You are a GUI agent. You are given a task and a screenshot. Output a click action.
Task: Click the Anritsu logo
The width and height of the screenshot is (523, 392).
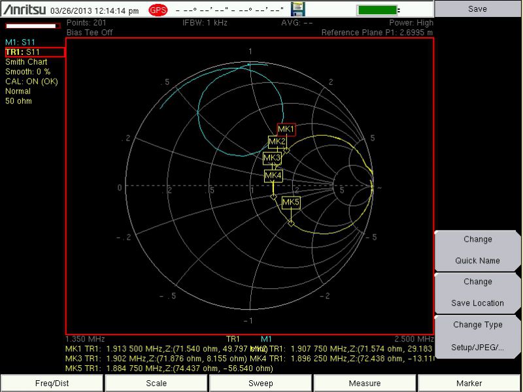[24, 10]
